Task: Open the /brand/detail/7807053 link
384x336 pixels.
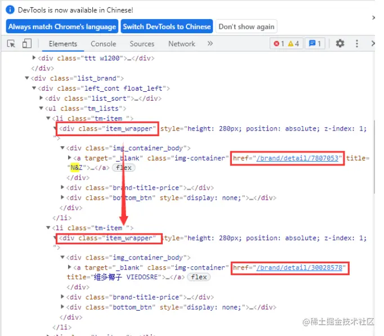Action: [297, 158]
